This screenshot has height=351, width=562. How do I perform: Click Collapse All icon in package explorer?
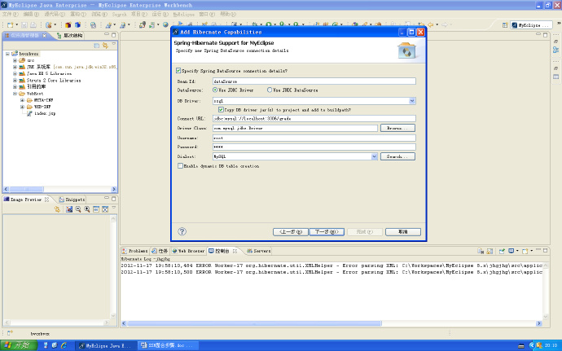click(x=96, y=46)
